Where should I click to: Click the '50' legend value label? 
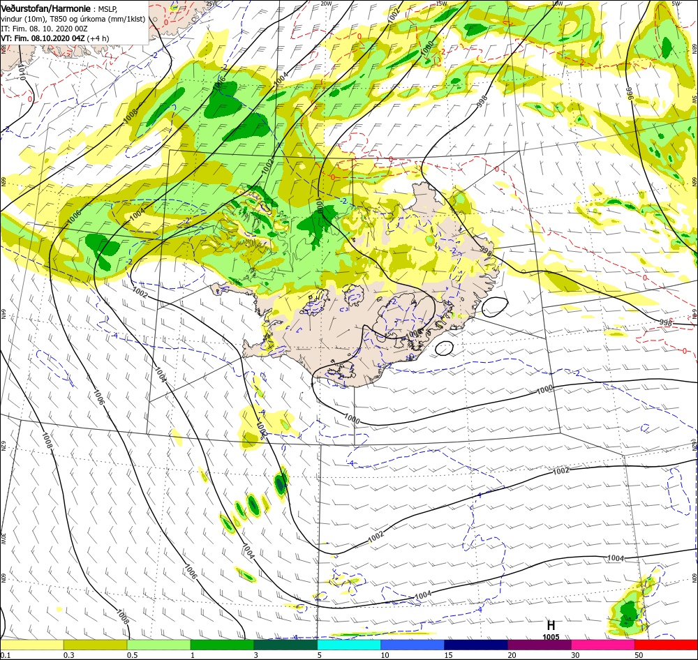coord(639,654)
